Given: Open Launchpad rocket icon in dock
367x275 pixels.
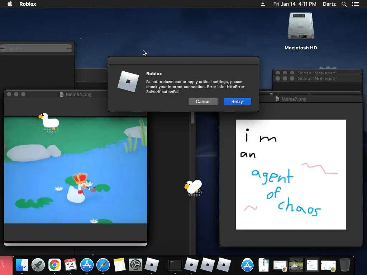Looking at the screenshot, I should [x=38, y=265].
